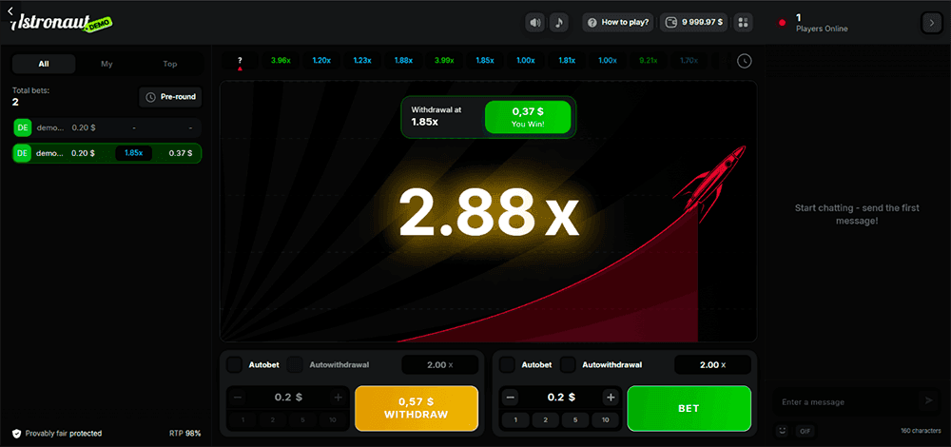The image size is (951, 447).
Task: Switch to the My bets tab
Action: [107, 64]
